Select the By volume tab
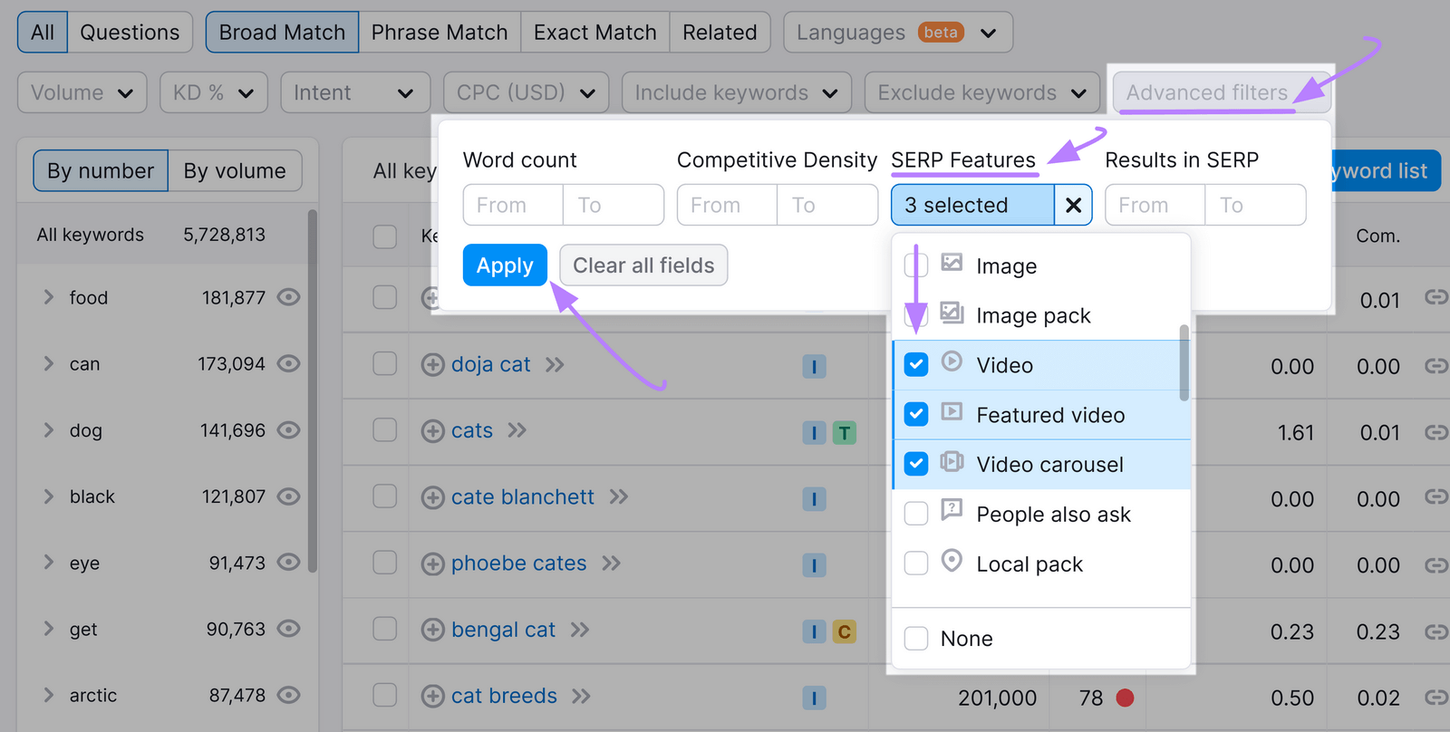The image size is (1450, 732). [235, 171]
